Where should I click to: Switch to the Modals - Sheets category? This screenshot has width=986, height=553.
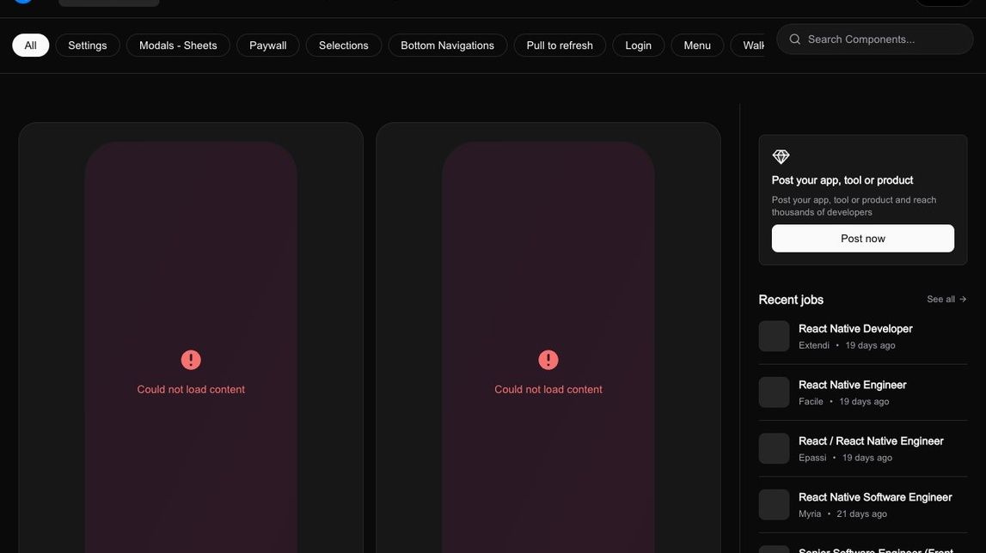178,43
